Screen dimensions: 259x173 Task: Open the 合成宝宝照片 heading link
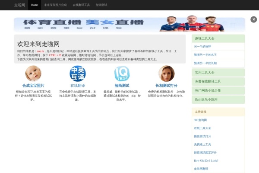coord(33,86)
